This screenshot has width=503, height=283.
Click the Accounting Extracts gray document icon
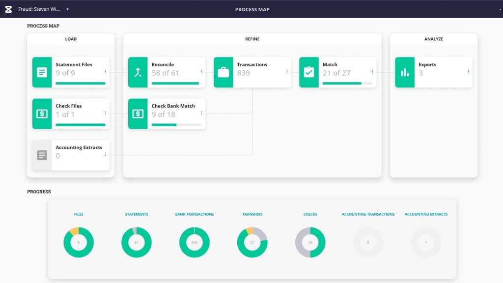point(42,155)
